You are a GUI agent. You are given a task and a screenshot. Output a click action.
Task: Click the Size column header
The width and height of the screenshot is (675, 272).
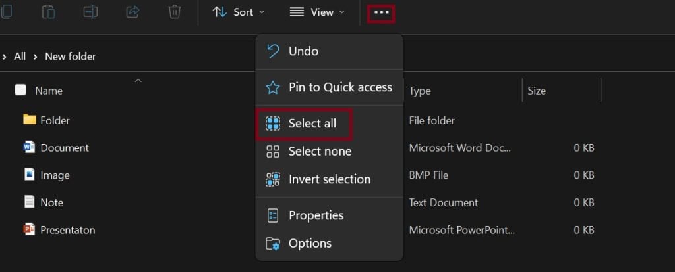click(537, 91)
